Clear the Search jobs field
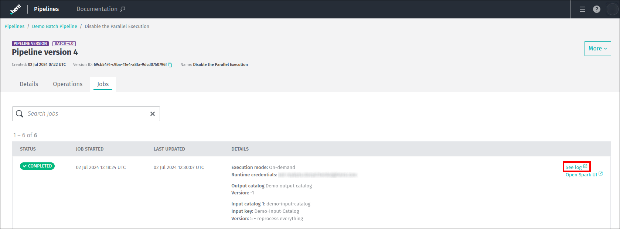This screenshot has width=620, height=229. [x=153, y=114]
